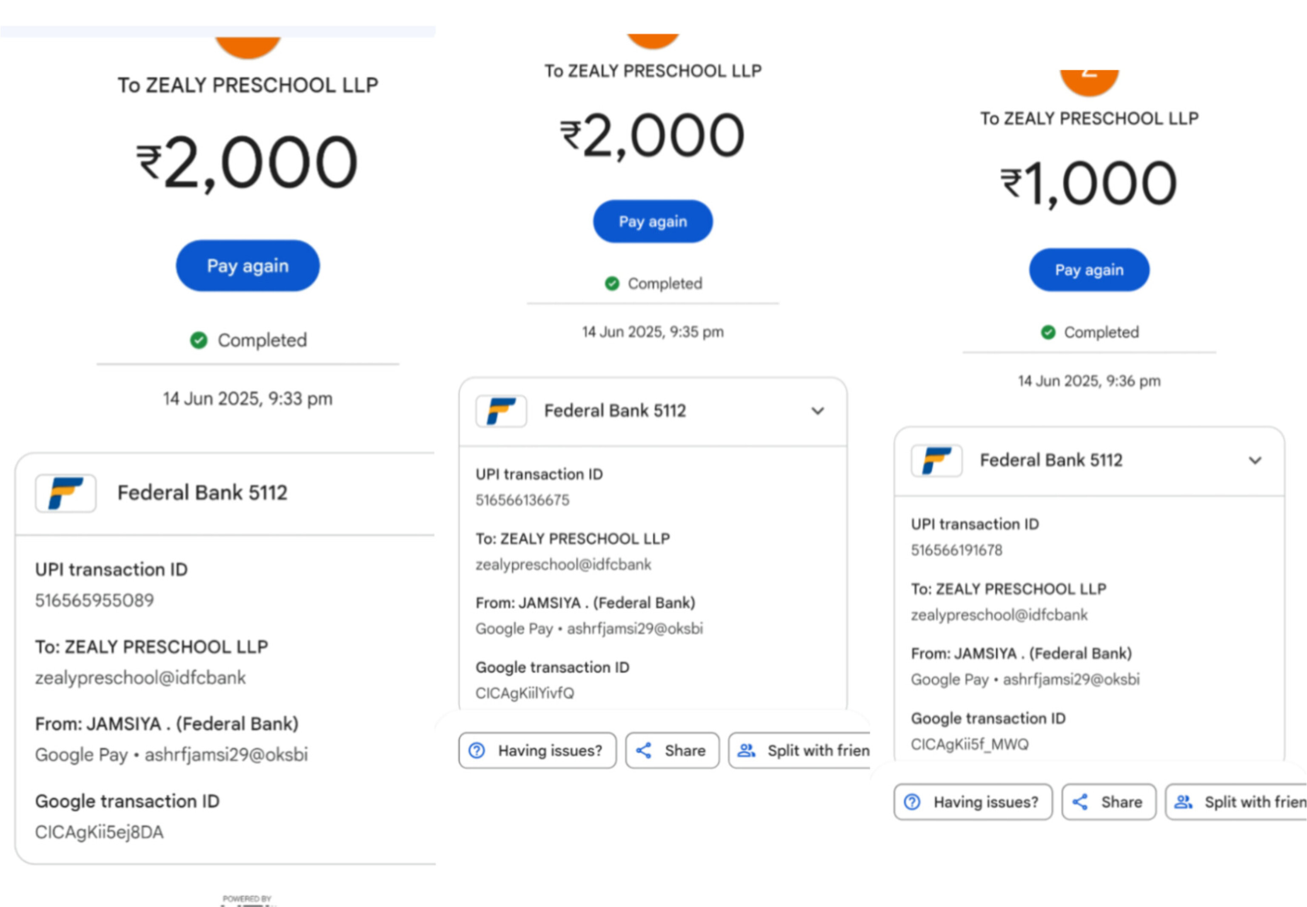Click the green Completed checkmark on the 9:35 pm payment

point(612,284)
